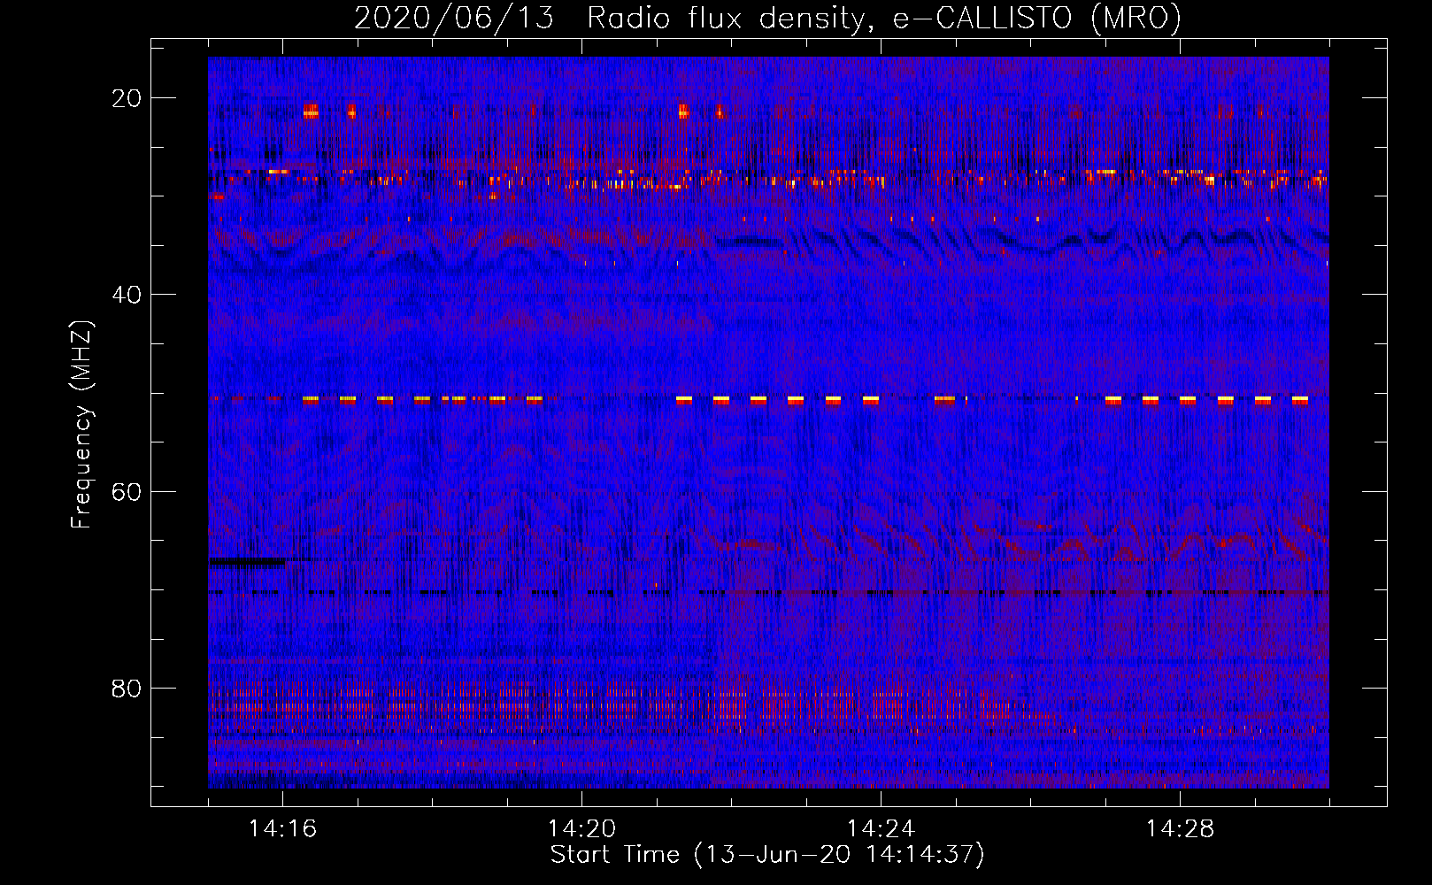Click the leftmost bright burst near 21 MHz

pos(311,111)
